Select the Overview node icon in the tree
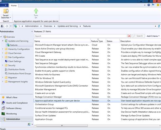This screenshot has width=161, height=130. 4,37
